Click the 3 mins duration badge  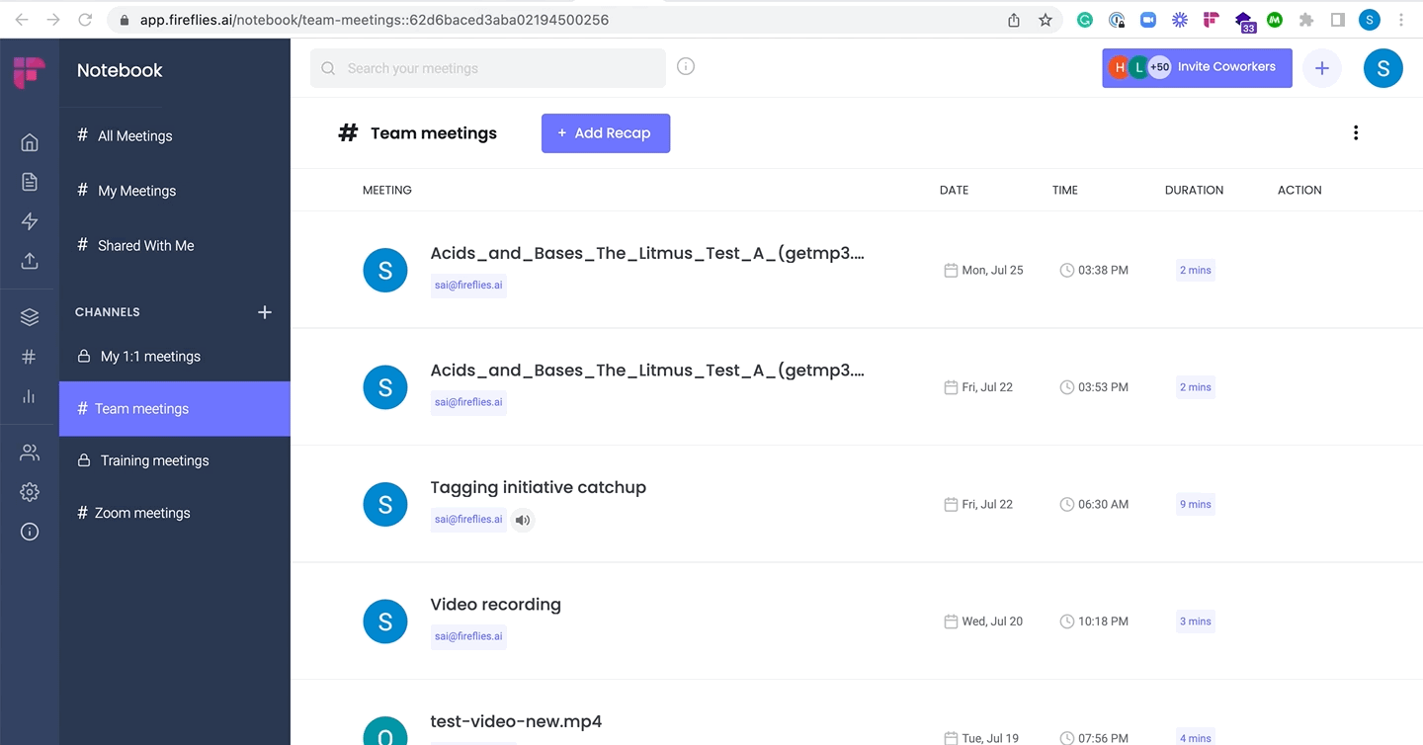click(x=1195, y=621)
